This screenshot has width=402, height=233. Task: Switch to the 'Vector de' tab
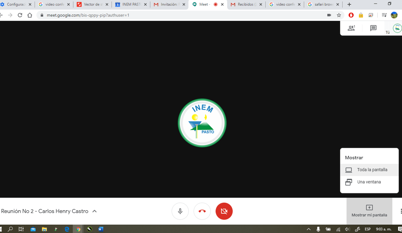[x=93, y=4]
